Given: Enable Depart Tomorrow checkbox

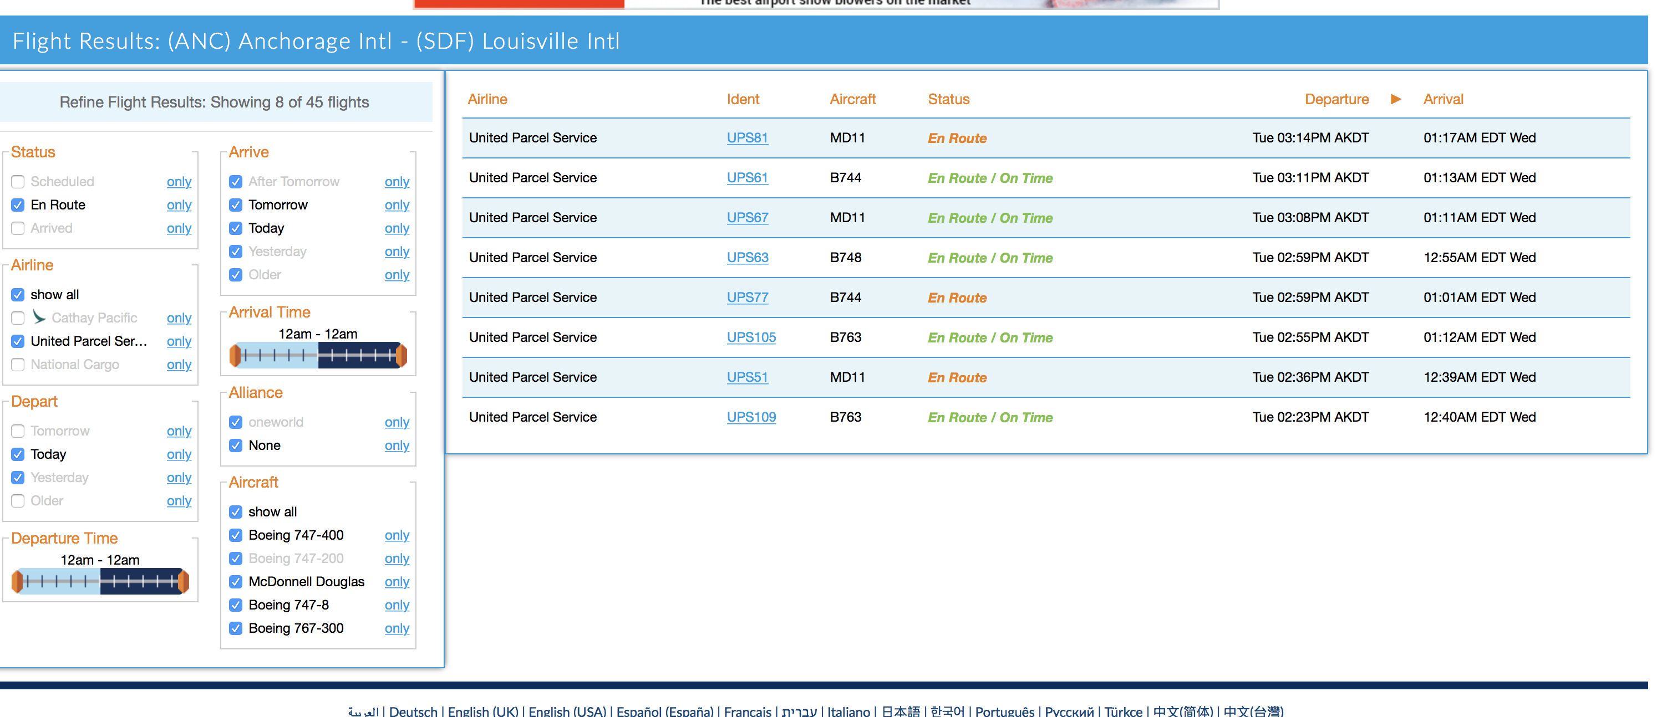Looking at the screenshot, I should point(18,431).
